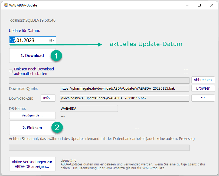Open the download source in Browser
Viewport: 219px width, 176px height.
[x=203, y=88]
